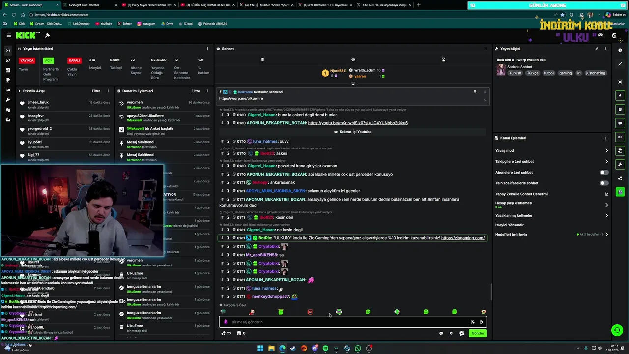This screenshot has width=629, height=354.
Task: Click the Windows Start button
Action: coord(260,348)
